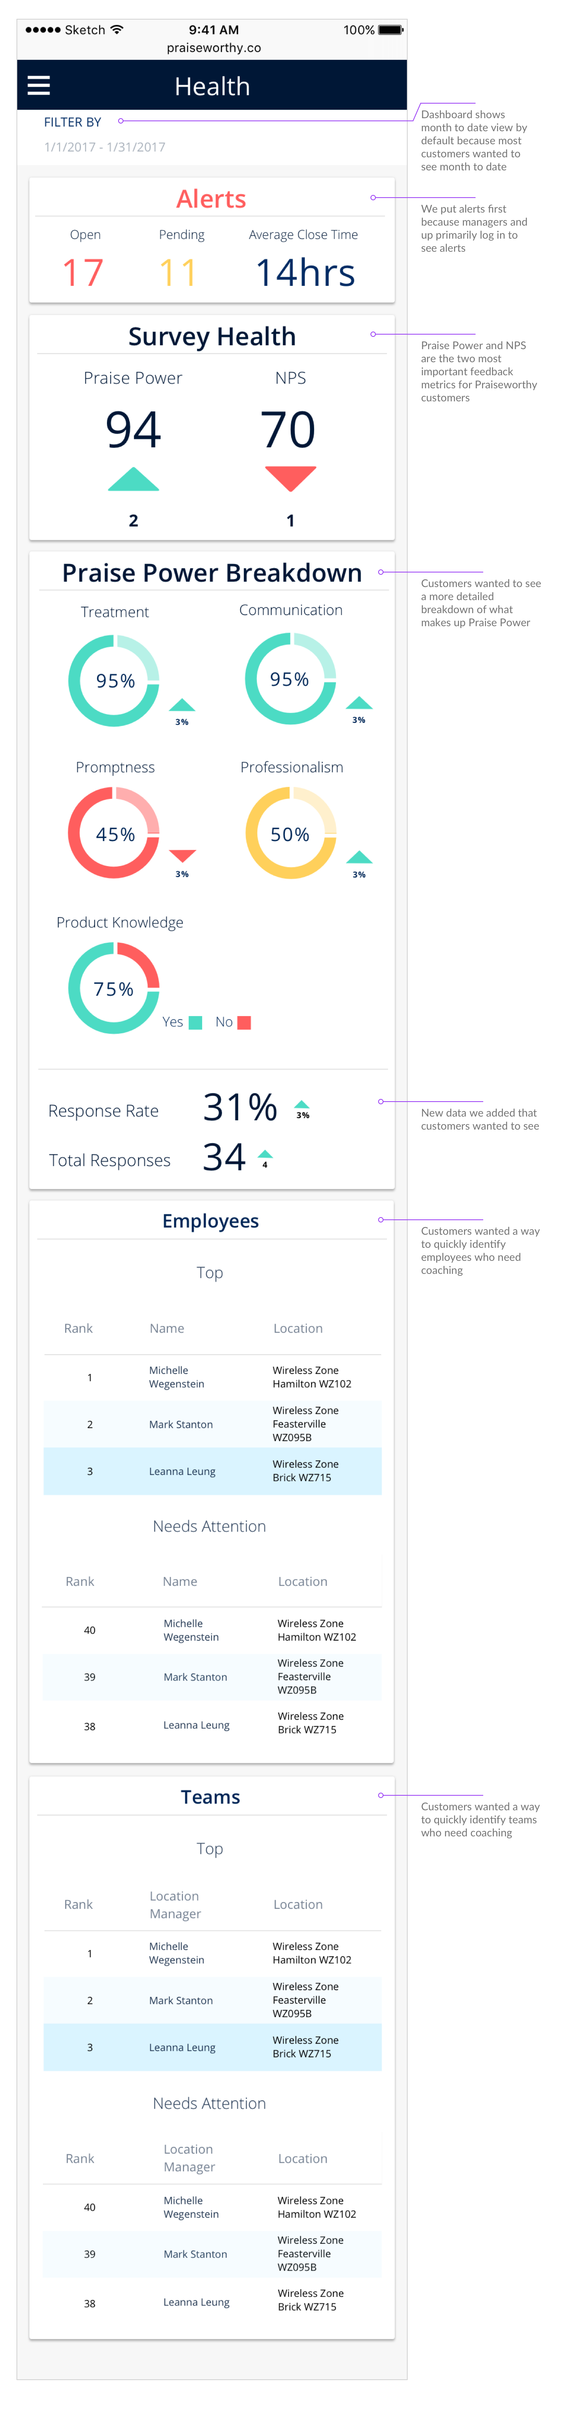Click the Promptness red down arrow

pyautogui.click(x=182, y=856)
